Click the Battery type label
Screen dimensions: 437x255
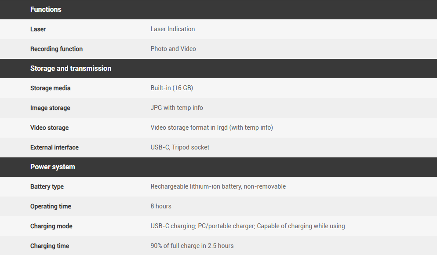47,186
